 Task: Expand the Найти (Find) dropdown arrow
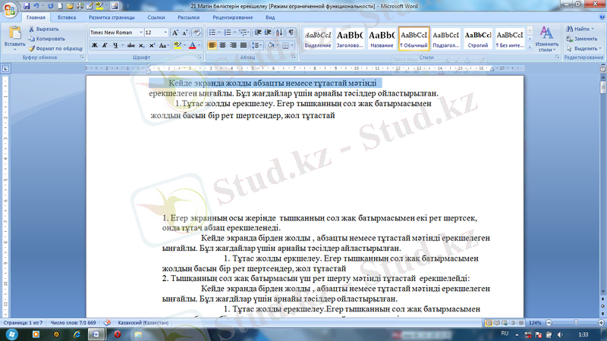(x=594, y=29)
